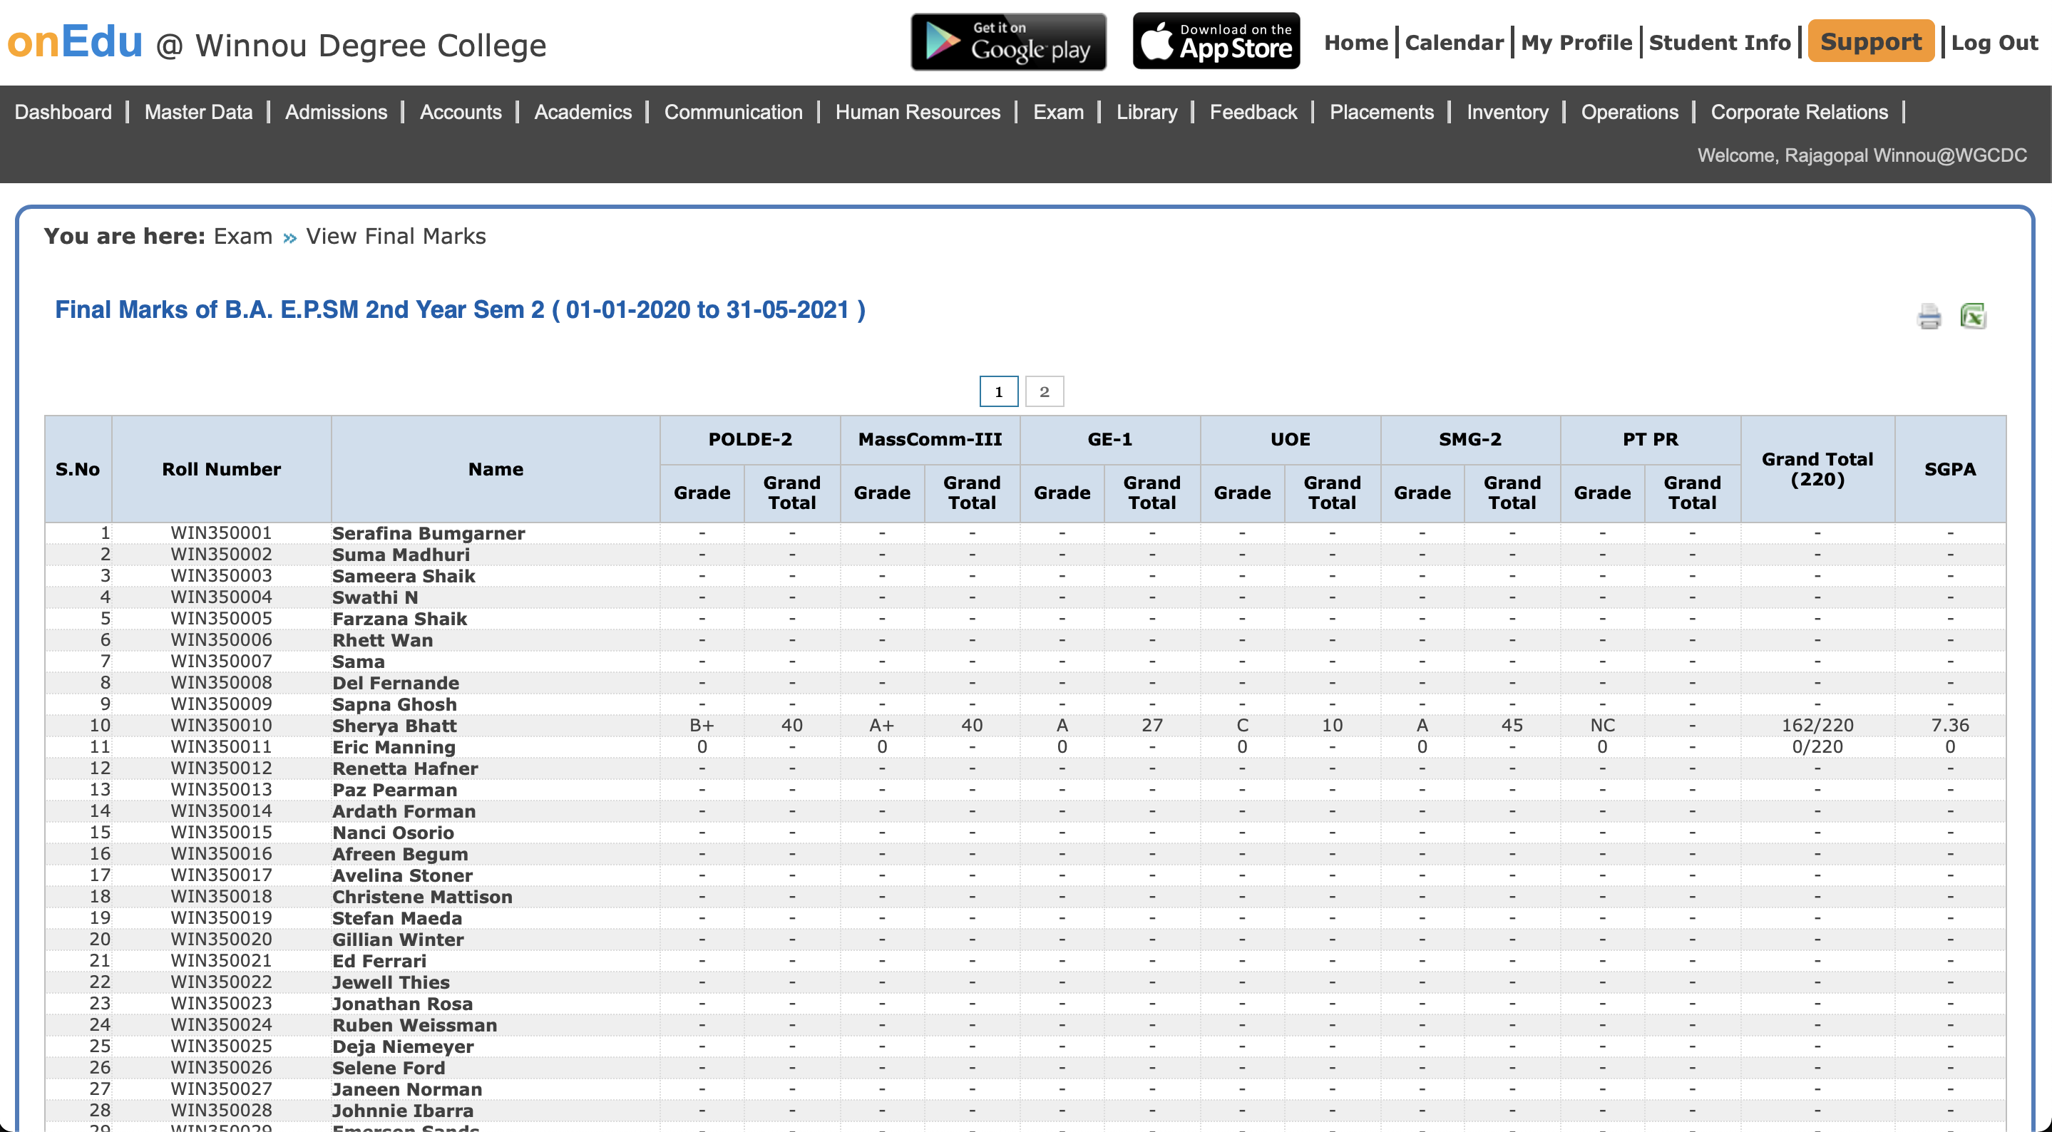Click the SGPA column header
This screenshot has width=2052, height=1132.
pos(1949,469)
